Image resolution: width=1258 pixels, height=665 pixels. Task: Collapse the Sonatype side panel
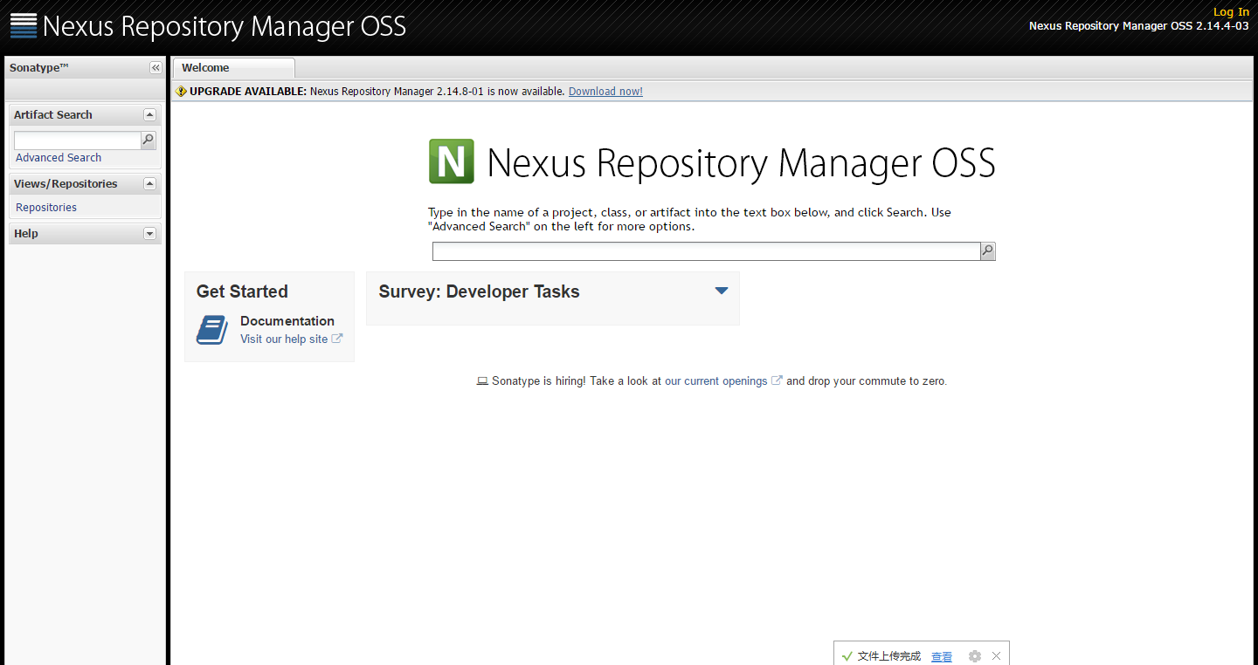pyautogui.click(x=156, y=68)
